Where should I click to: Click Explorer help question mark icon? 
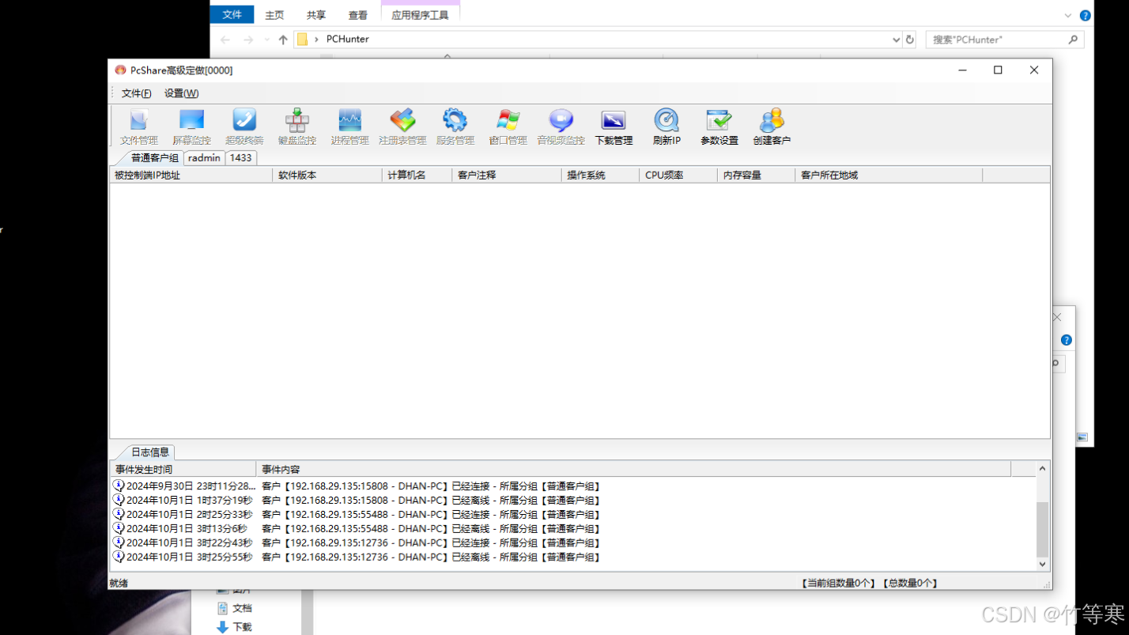click(1086, 16)
